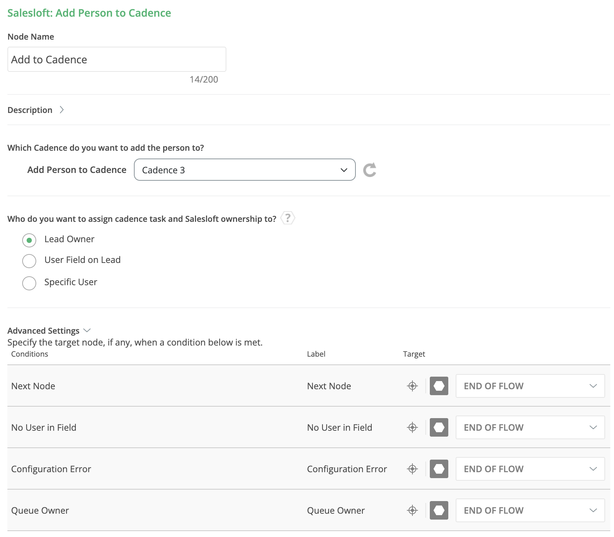Collapse the Advanced Settings section
Screen dimensions: 614x537
49,330
